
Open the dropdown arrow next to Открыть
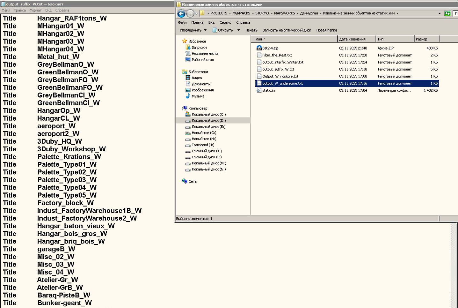pyautogui.click(x=238, y=30)
